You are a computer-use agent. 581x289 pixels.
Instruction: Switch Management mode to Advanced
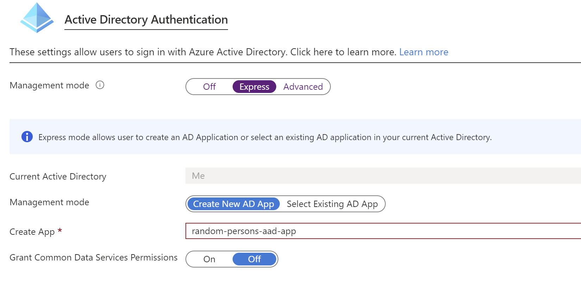click(x=303, y=87)
